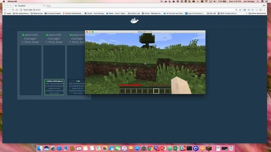This screenshot has width=271, height=152.
Task: Click the swarm05 manager node header
Action: coord(54,38)
